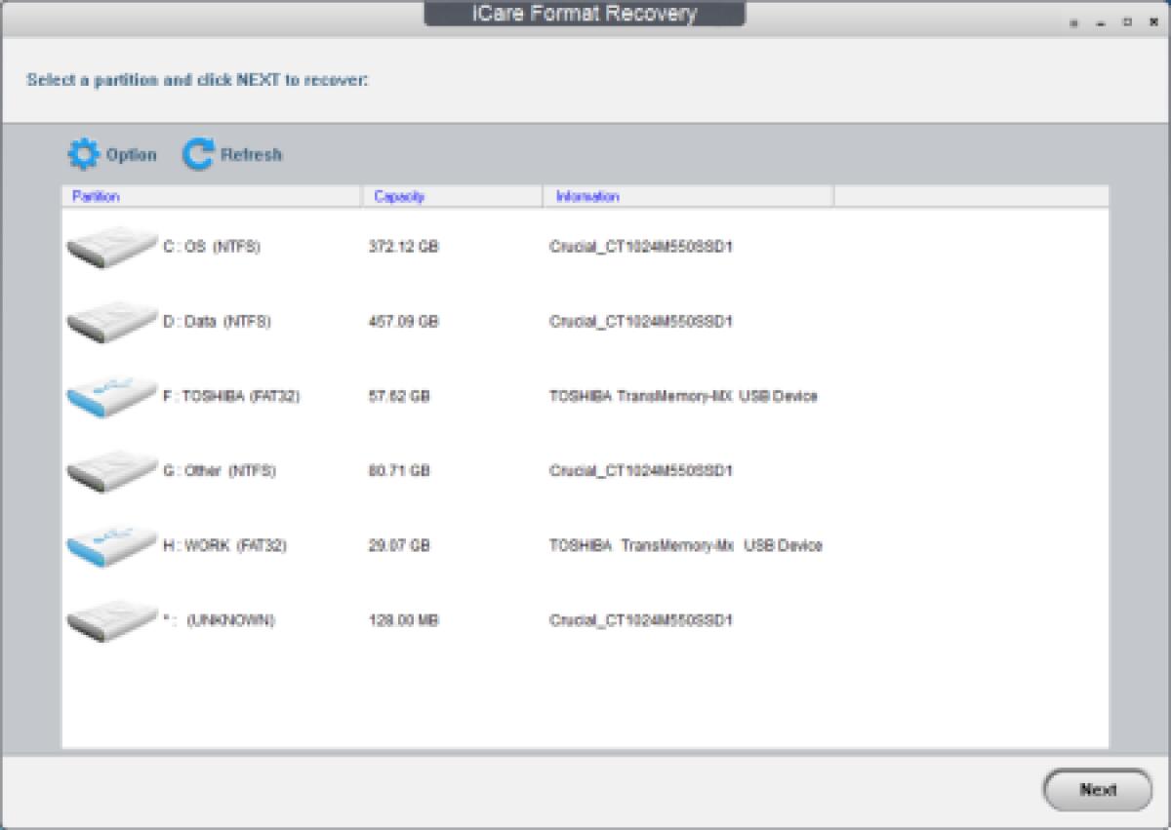This screenshot has height=830, width=1171.
Task: Select the F: TOSHIBA (FAT32) USB drive icon
Action: (x=110, y=396)
